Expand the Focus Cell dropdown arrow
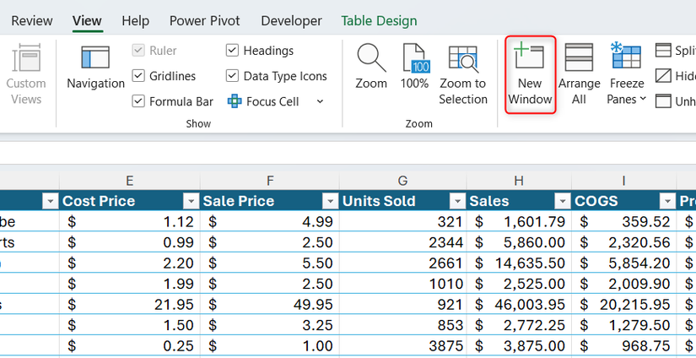Screen dimensions: 696x358 click(320, 101)
